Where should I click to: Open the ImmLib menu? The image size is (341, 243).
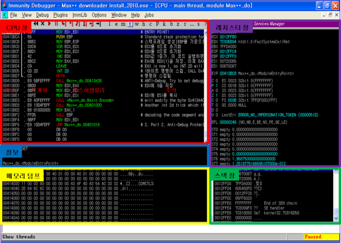tap(80, 15)
